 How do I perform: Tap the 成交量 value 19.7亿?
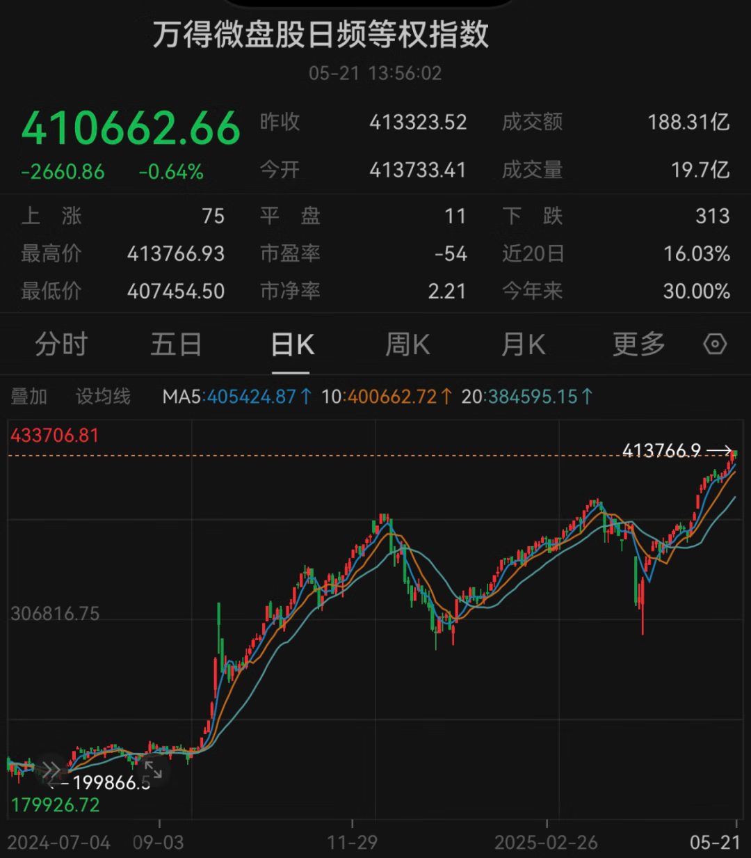(700, 170)
